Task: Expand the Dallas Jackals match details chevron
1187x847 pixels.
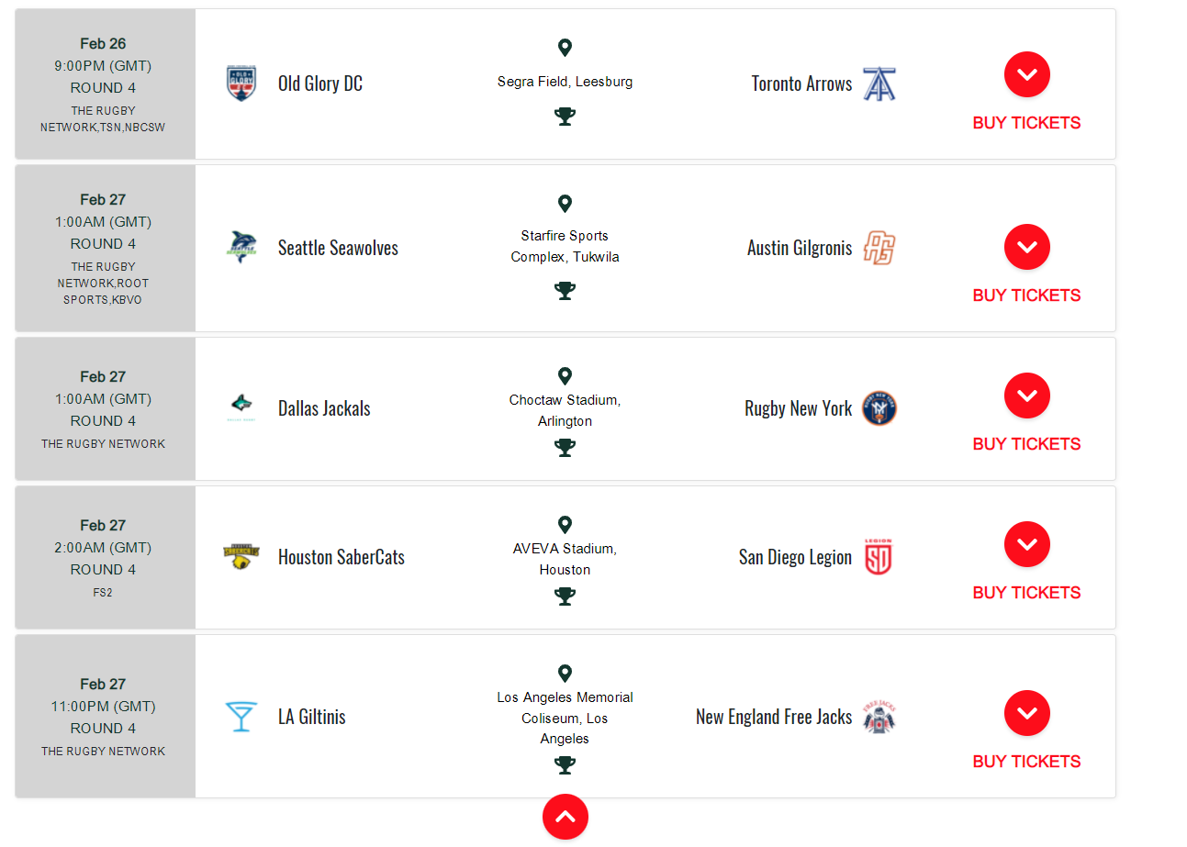Action: coord(1026,396)
